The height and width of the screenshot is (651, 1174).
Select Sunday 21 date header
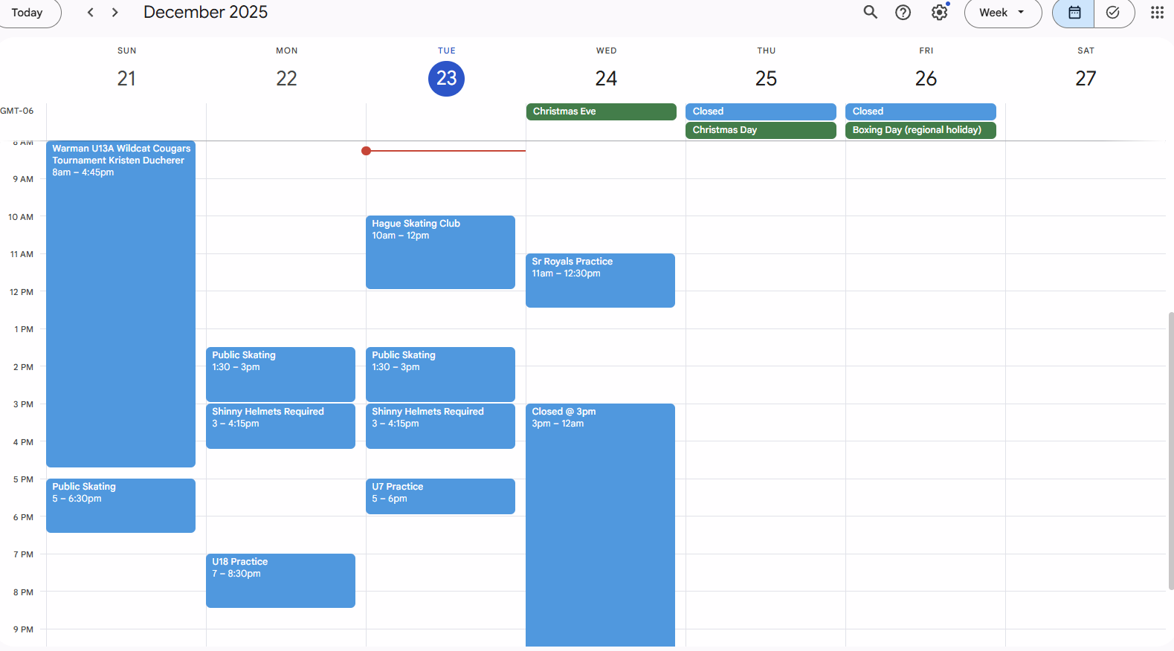pyautogui.click(x=126, y=79)
